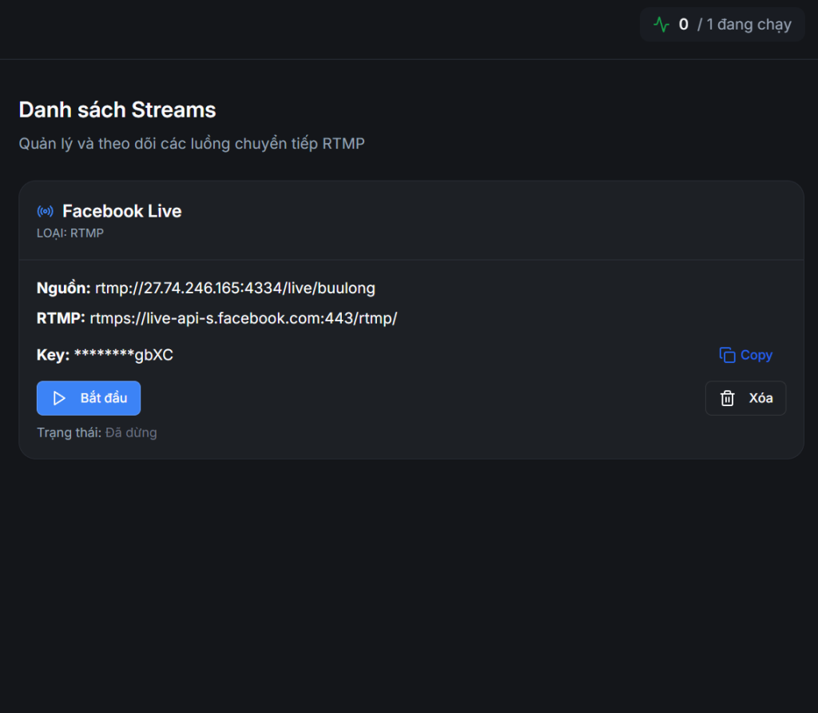
Task: Click the LOẠI: RTMP type label
Action: click(x=70, y=233)
